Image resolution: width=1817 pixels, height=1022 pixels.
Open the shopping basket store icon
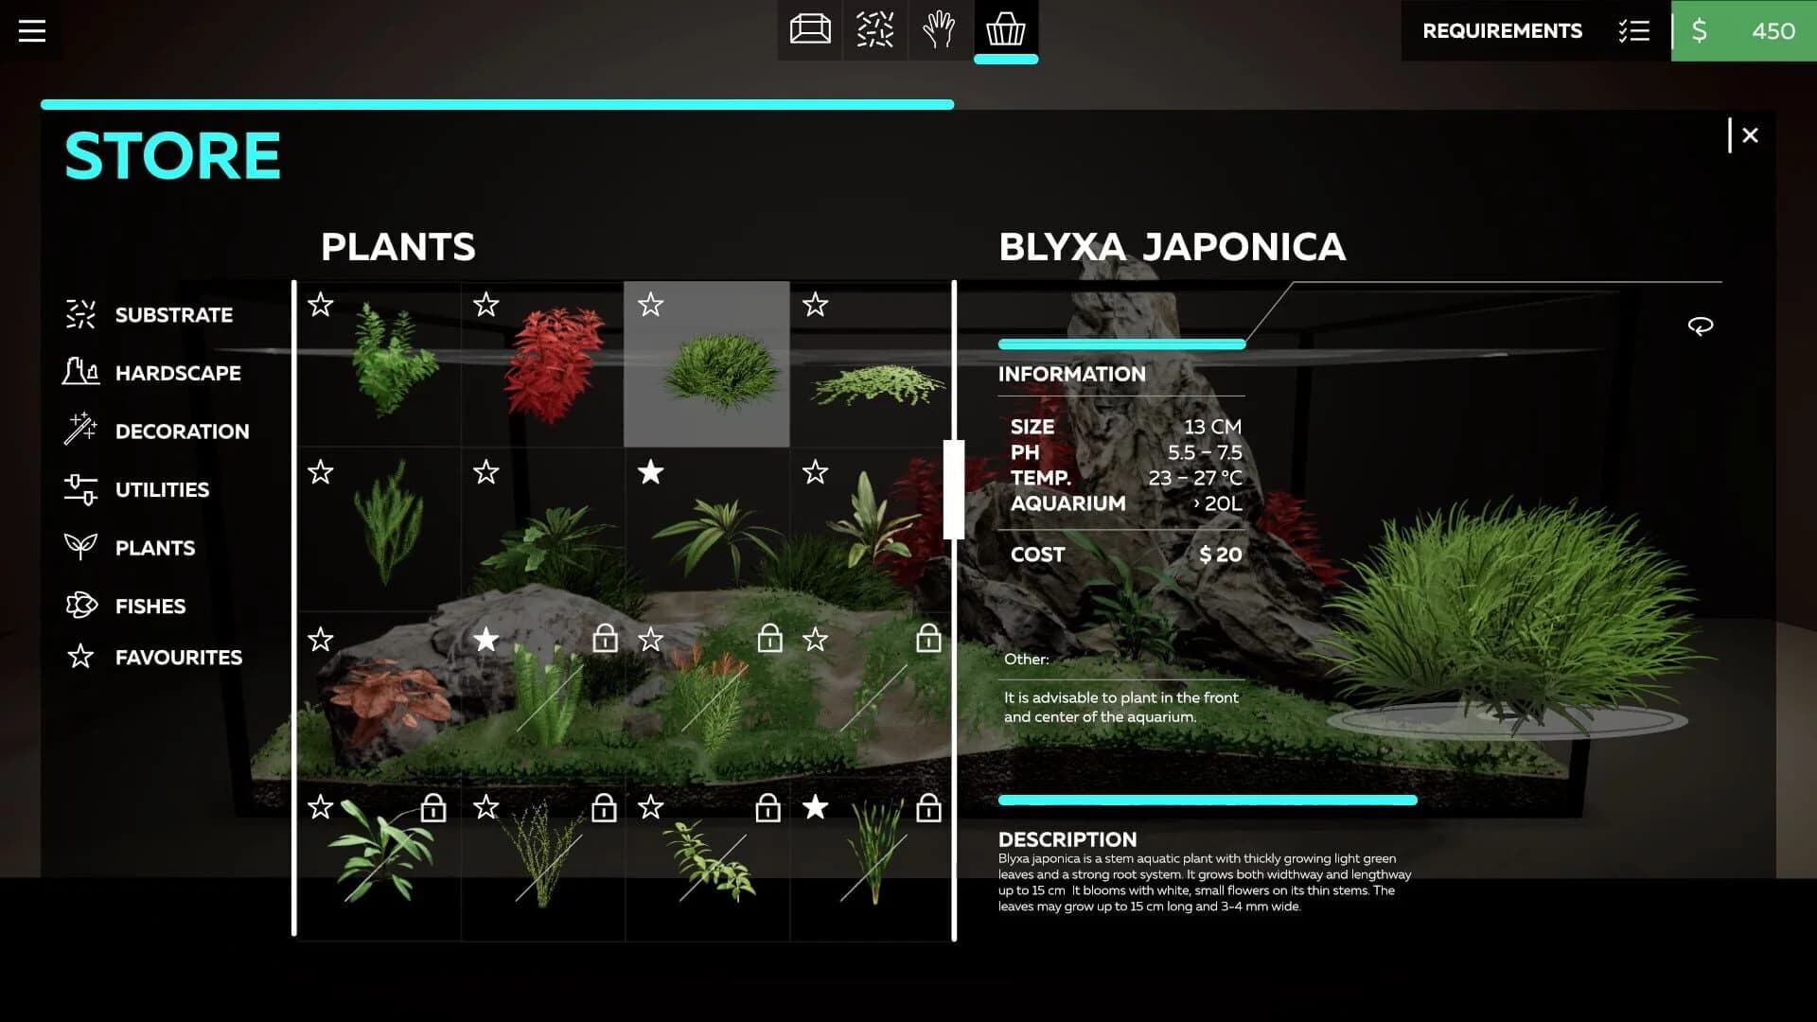pyautogui.click(x=1006, y=30)
